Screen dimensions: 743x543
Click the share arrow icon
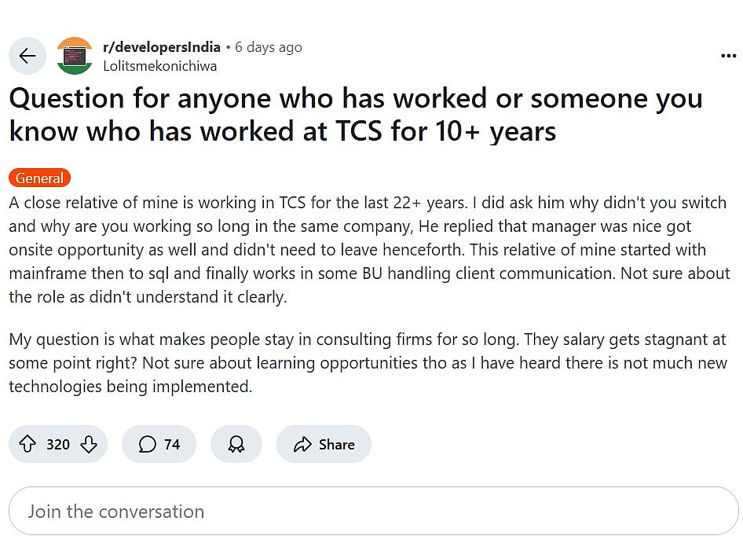(x=302, y=445)
